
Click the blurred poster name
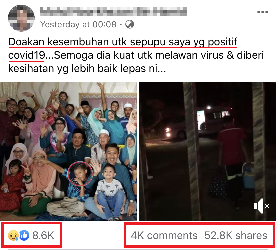113,12
